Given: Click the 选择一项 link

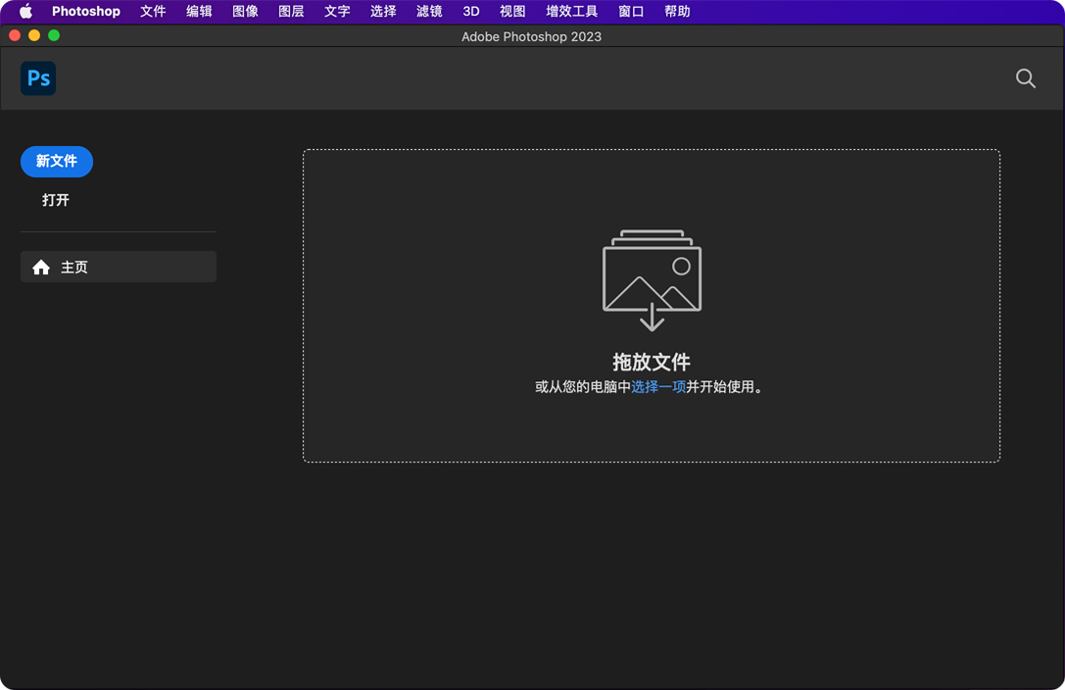Looking at the screenshot, I should [x=657, y=387].
